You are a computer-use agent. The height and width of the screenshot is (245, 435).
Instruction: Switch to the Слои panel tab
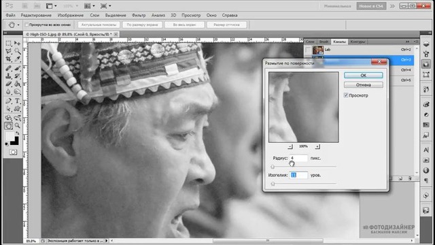[310, 42]
